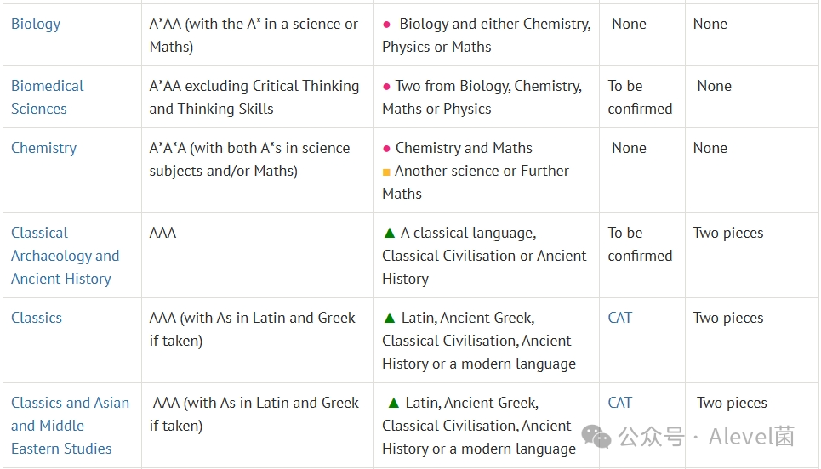
Task: Click the A*A*A Chemistry grade requirement text
Action: 249,160
